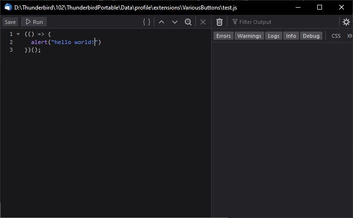Close the editor with X icon
Image resolution: width=353 pixels, height=218 pixels.
[203, 22]
